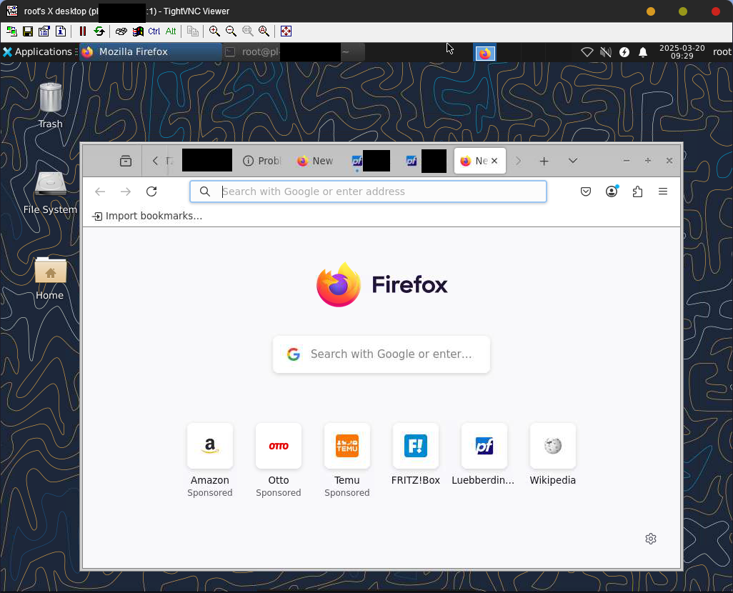Switch TightVNC to full screen mode
This screenshot has height=593, width=733.
[x=286, y=31]
